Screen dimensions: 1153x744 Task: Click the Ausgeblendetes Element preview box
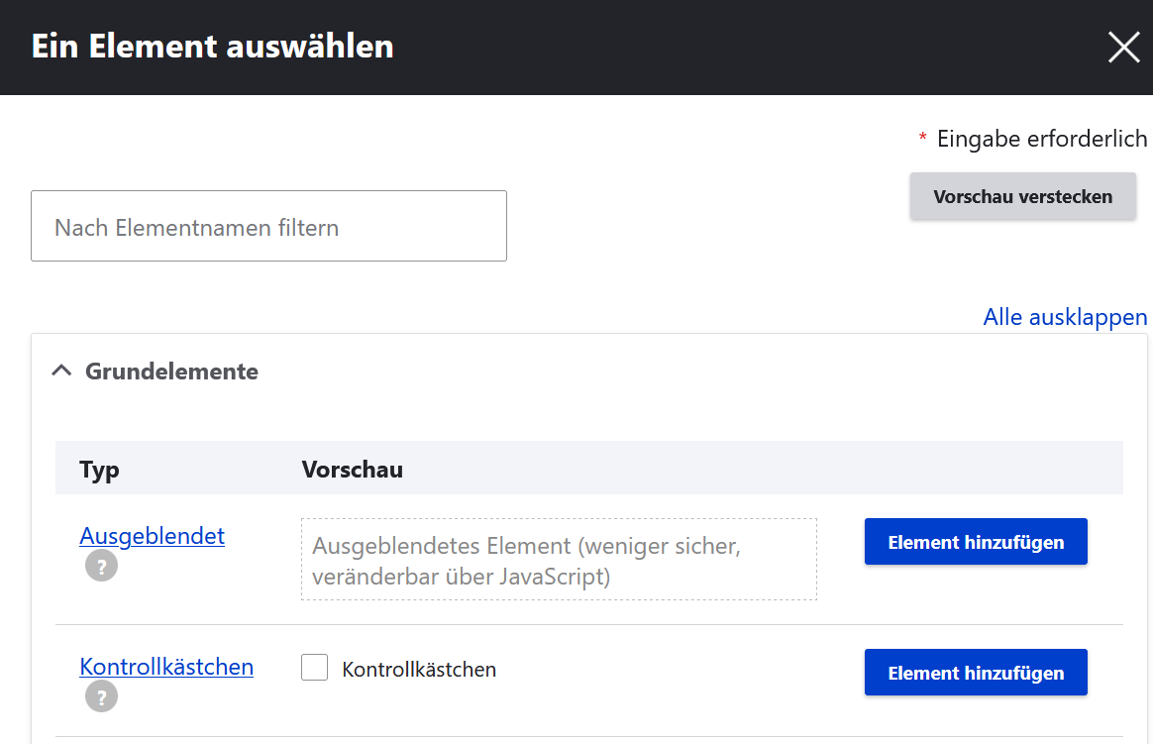pos(559,560)
